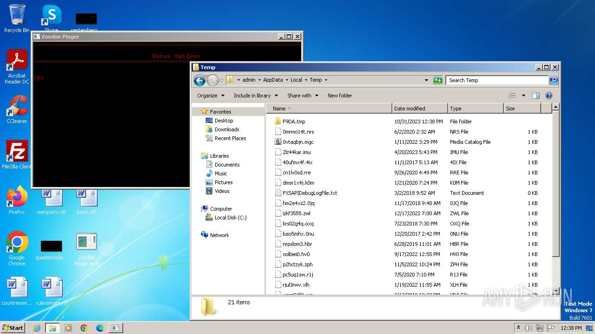595x334 pixels.
Task: Click the New folder button
Action: [x=340, y=96]
